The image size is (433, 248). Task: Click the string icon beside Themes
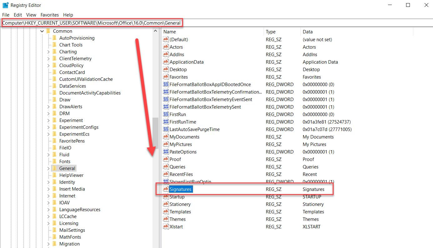166,219
